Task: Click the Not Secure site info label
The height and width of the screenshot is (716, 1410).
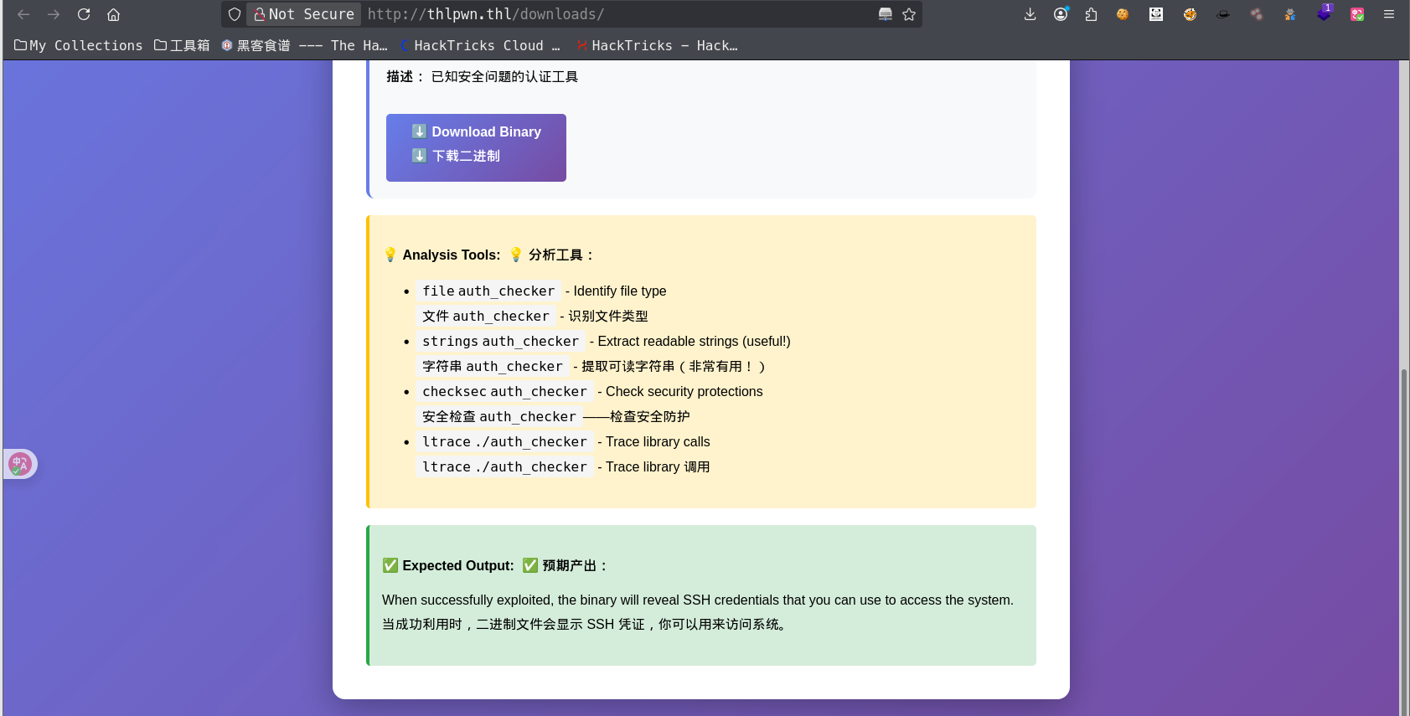Action: (x=304, y=14)
